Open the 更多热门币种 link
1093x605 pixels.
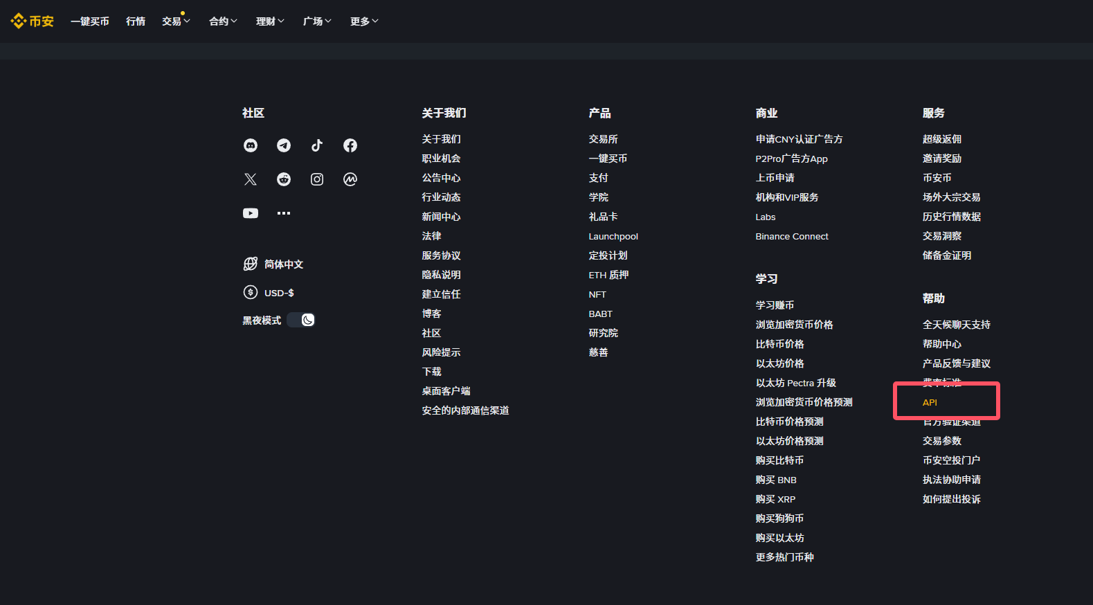(785, 557)
